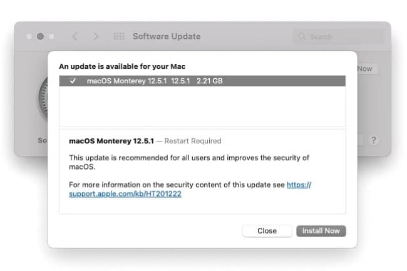The height and width of the screenshot is (271, 407).
Task: Select the macOS Monterey 12.5.1 update row
Action: click(x=202, y=81)
